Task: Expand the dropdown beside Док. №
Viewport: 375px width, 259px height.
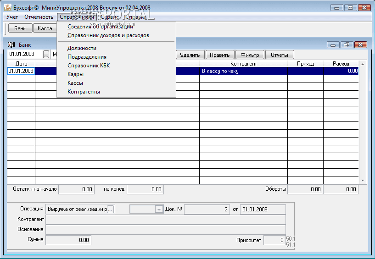Action: click(x=158, y=209)
